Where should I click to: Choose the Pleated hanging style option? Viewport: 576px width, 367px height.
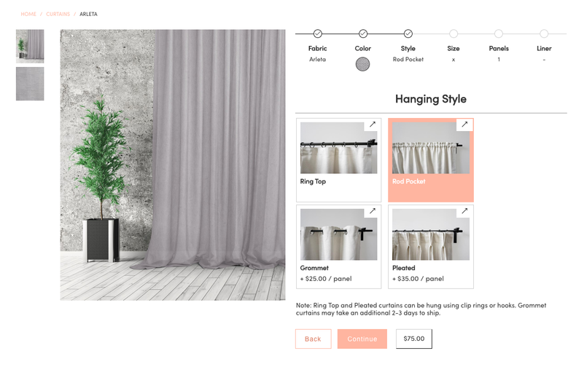(431, 247)
